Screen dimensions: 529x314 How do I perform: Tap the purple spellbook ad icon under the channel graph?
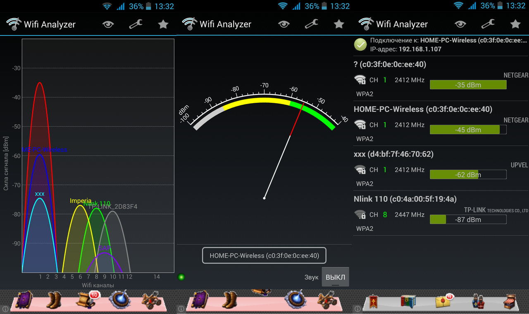coord(24,300)
